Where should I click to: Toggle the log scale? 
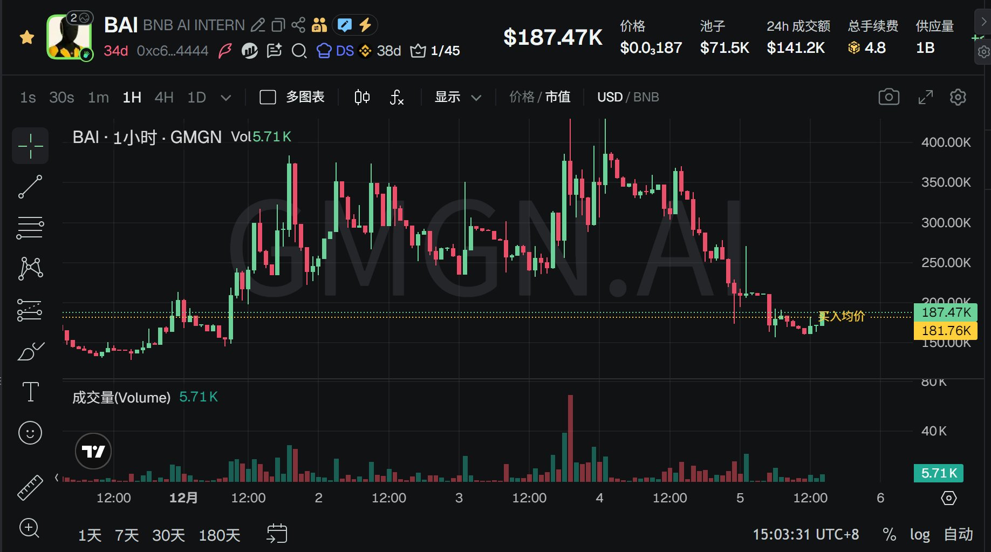(x=920, y=535)
